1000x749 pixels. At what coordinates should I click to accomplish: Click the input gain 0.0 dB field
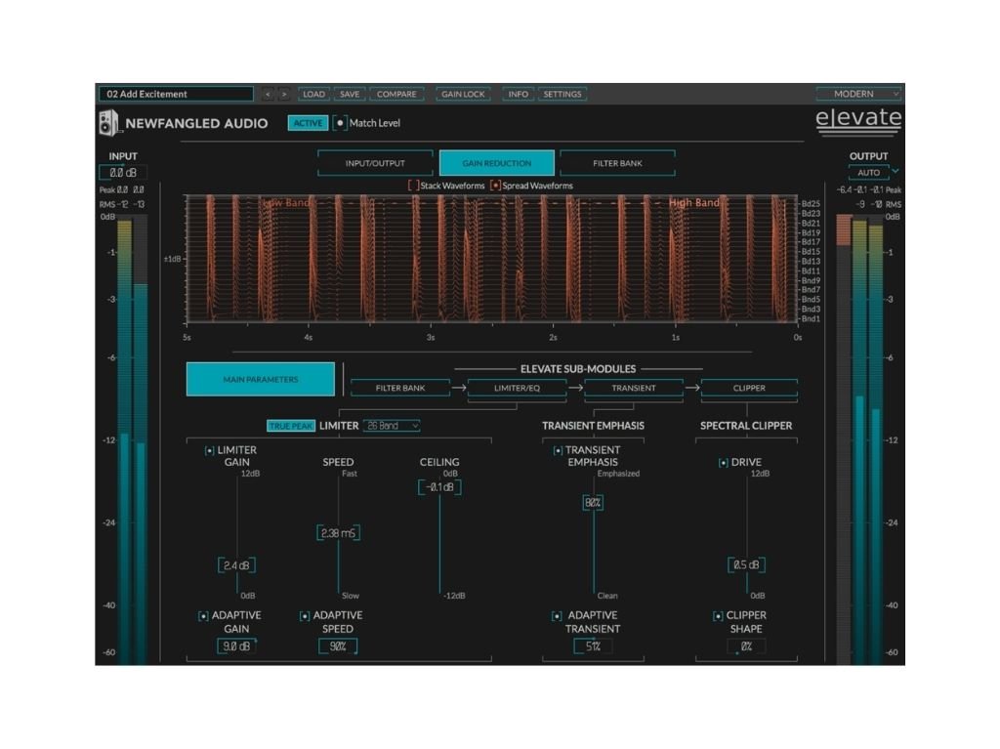point(123,172)
